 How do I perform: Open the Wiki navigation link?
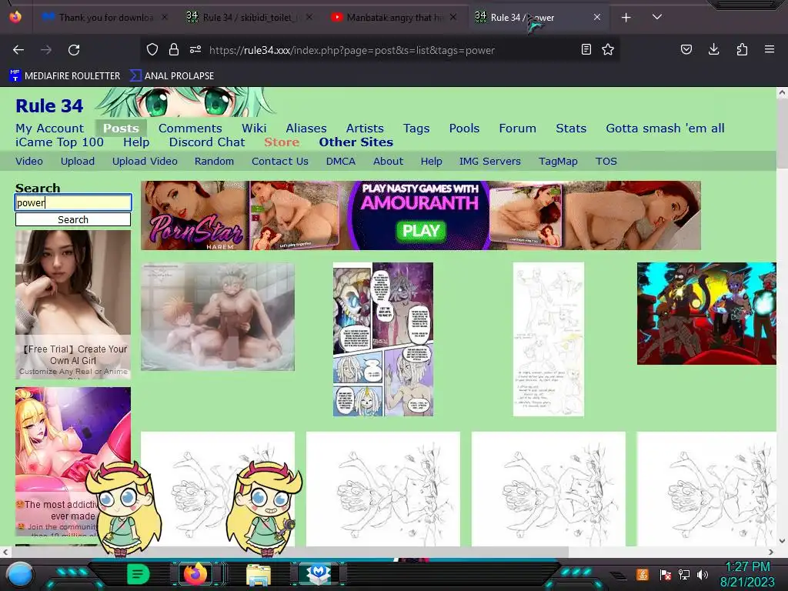click(x=254, y=129)
